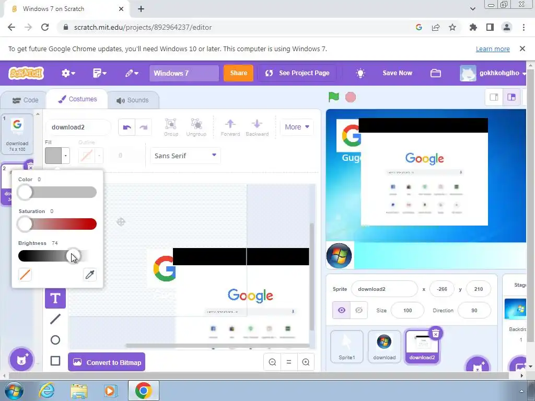Select the download costume thumbnail
This screenshot has width=535, height=401.
tap(17, 134)
